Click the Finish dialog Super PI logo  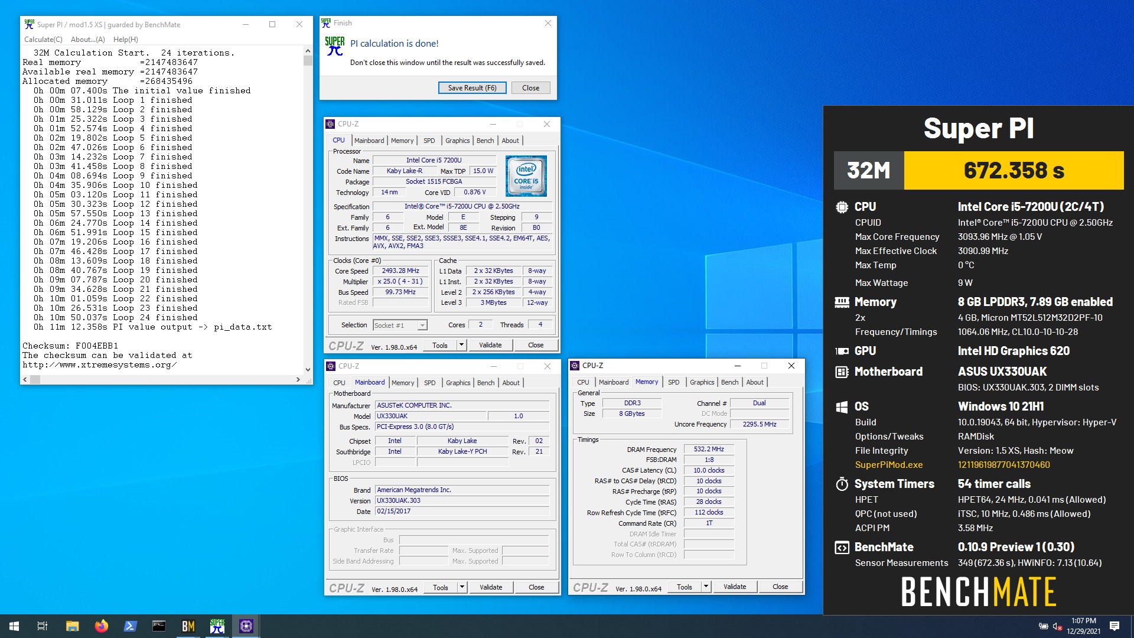[335, 46]
